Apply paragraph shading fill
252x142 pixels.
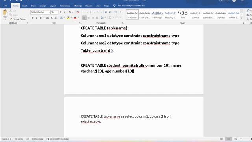pyautogui.click(x=110, y=18)
